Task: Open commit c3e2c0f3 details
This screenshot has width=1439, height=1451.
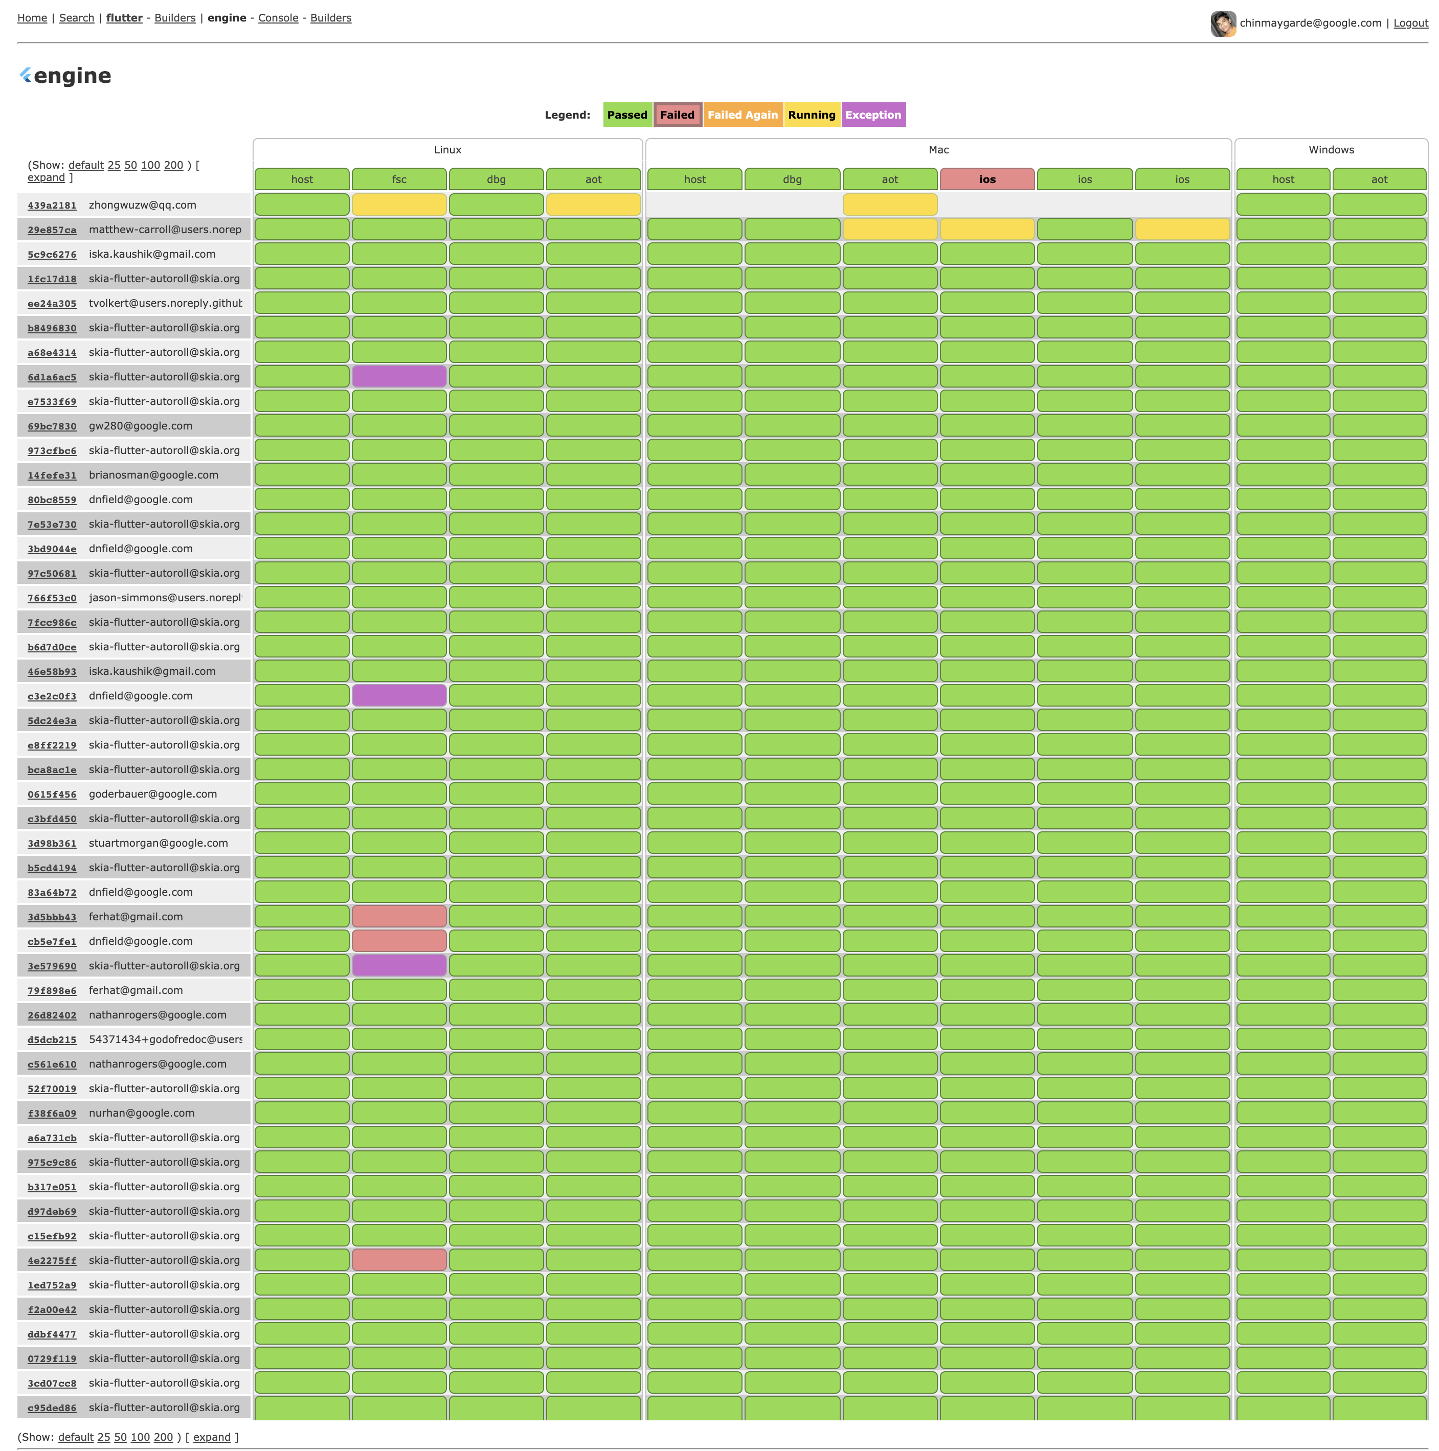Action: click(51, 695)
